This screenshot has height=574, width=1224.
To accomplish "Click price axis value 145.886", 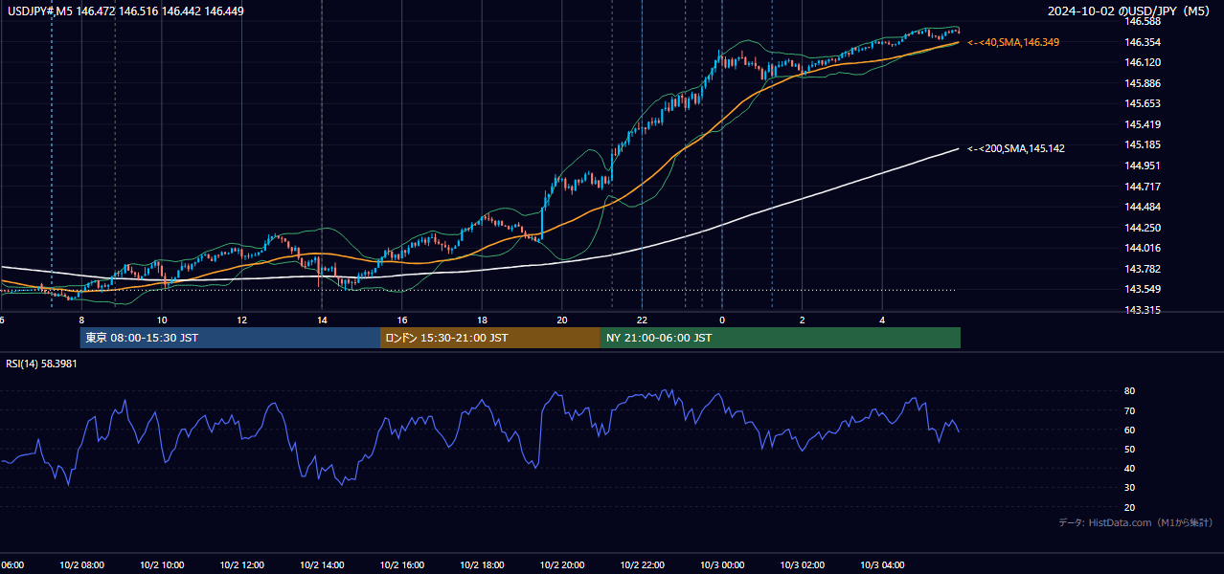I will [1143, 83].
